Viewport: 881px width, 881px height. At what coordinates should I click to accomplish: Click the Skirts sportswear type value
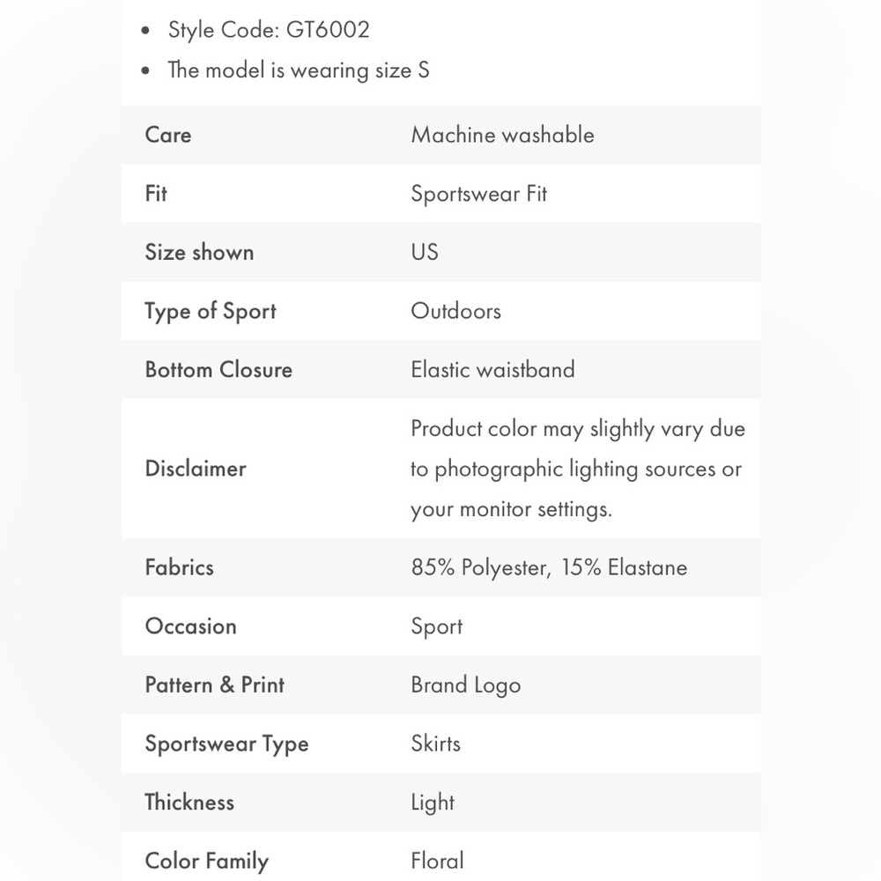pyautogui.click(x=435, y=744)
